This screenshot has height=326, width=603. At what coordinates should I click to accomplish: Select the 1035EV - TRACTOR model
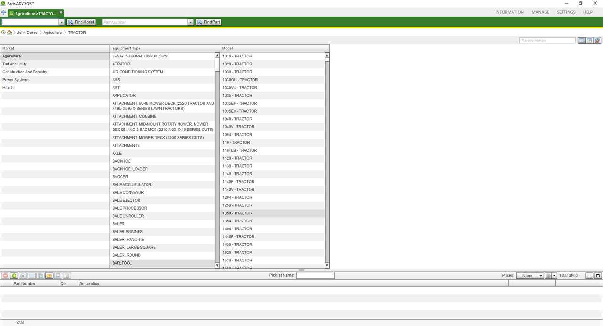(272, 111)
